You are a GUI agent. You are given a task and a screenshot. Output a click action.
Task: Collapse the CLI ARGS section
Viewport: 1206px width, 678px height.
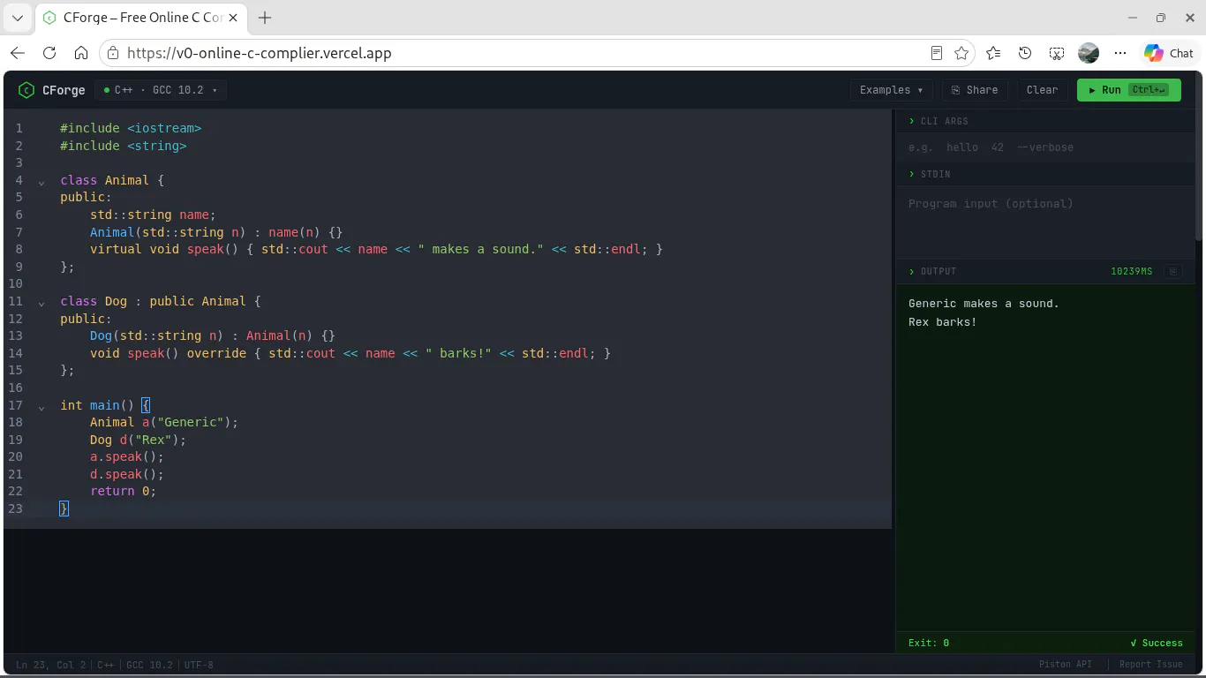click(1046, 121)
